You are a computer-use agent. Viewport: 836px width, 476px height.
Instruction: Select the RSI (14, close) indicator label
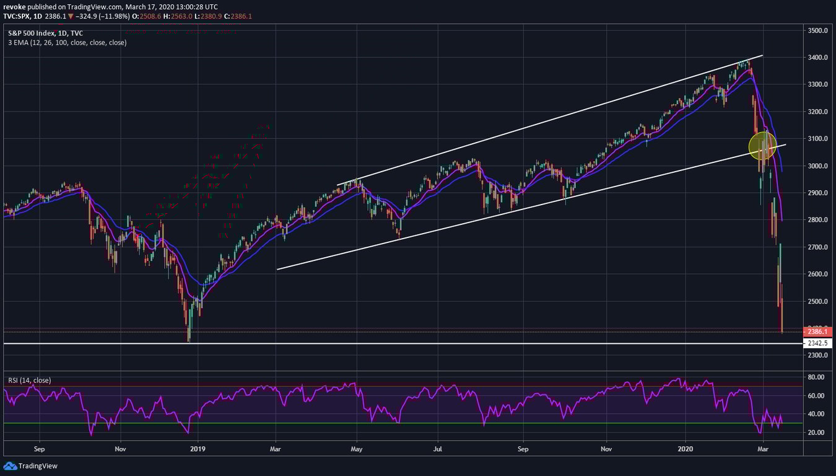coord(29,380)
